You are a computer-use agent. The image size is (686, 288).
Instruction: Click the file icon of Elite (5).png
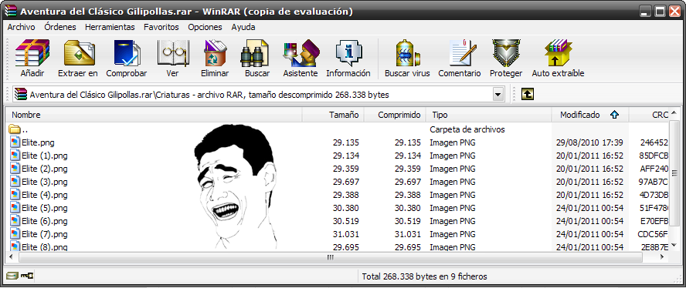(x=15, y=208)
